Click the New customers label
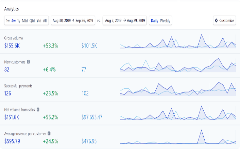 coord(15,62)
